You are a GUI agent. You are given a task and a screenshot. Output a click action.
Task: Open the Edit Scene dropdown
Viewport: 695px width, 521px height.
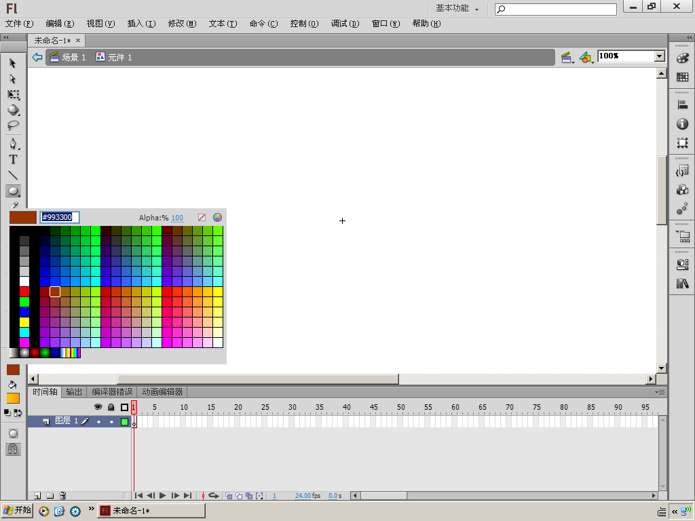click(x=568, y=58)
